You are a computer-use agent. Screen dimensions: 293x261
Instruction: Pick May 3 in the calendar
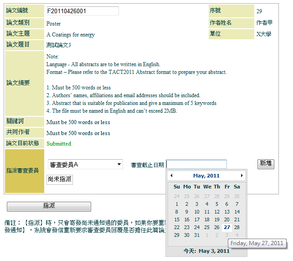point(197,204)
